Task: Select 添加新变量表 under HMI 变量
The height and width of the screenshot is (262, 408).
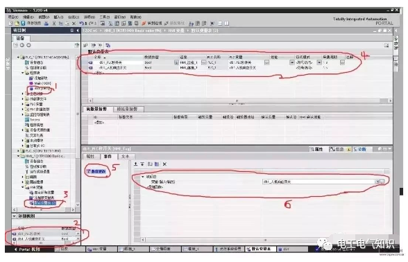Action: pyautogui.click(x=42, y=198)
